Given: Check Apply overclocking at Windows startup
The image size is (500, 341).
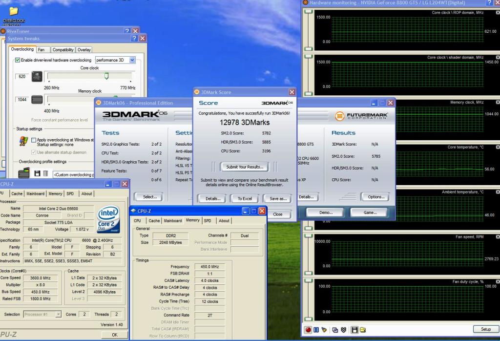Looking at the screenshot, I should (x=34, y=140).
